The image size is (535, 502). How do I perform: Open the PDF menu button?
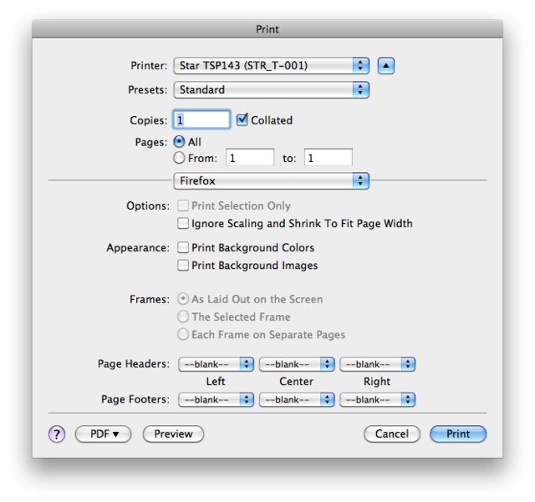[x=104, y=434]
